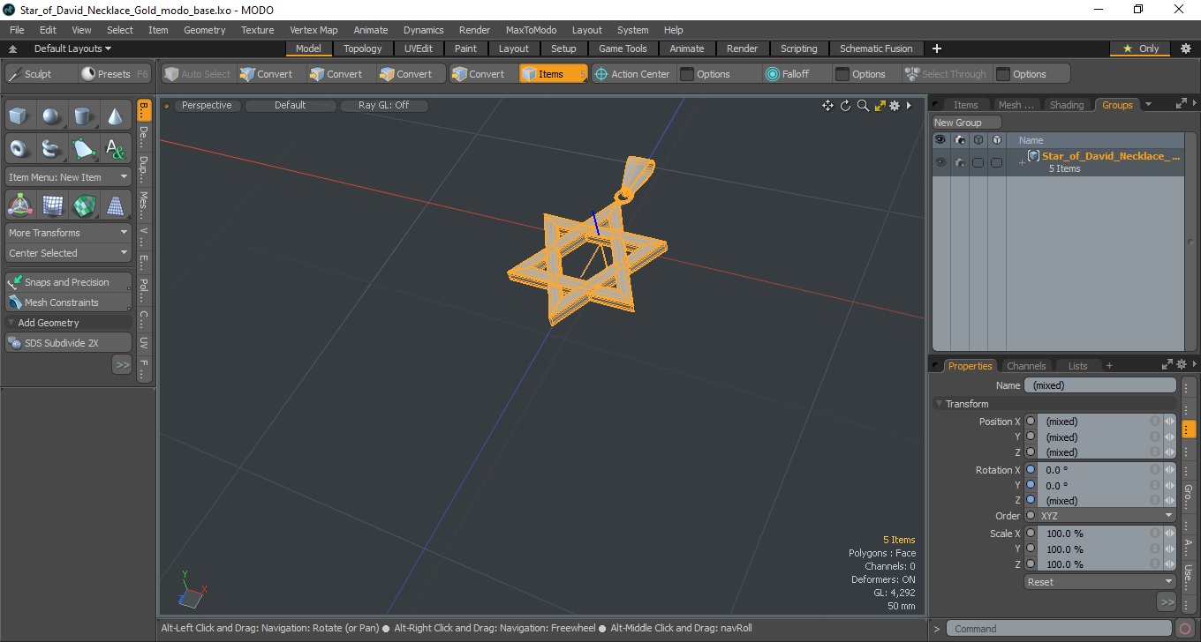Add a cylinder primitive
The image size is (1201, 642).
(x=84, y=116)
